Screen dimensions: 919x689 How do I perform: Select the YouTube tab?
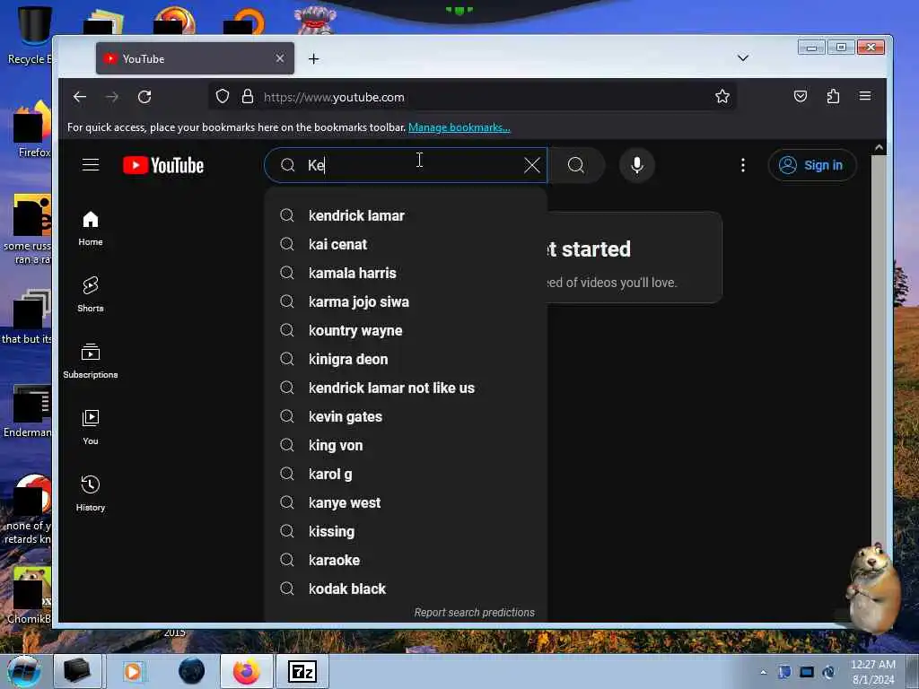point(195,58)
